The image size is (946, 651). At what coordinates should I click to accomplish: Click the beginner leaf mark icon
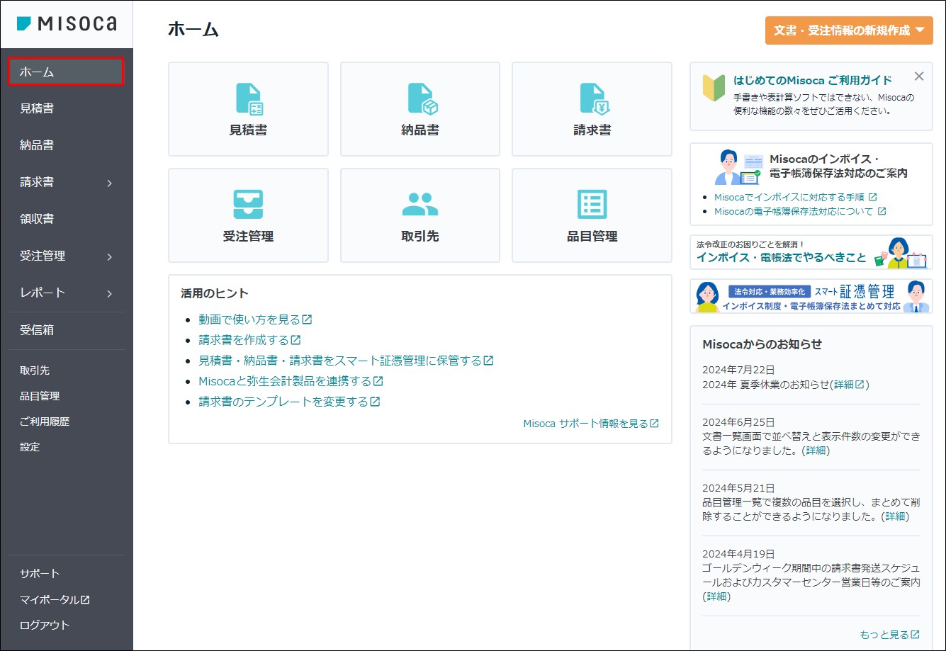point(713,88)
